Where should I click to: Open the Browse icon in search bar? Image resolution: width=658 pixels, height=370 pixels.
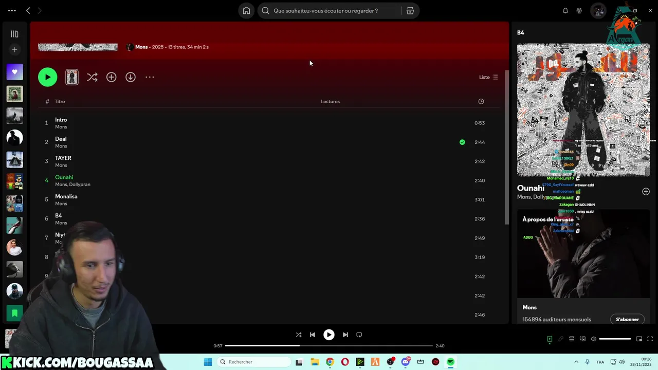tap(410, 11)
